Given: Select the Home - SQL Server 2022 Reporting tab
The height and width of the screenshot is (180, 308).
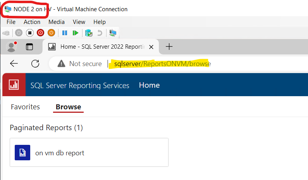Looking at the screenshot, I should coord(101,47).
